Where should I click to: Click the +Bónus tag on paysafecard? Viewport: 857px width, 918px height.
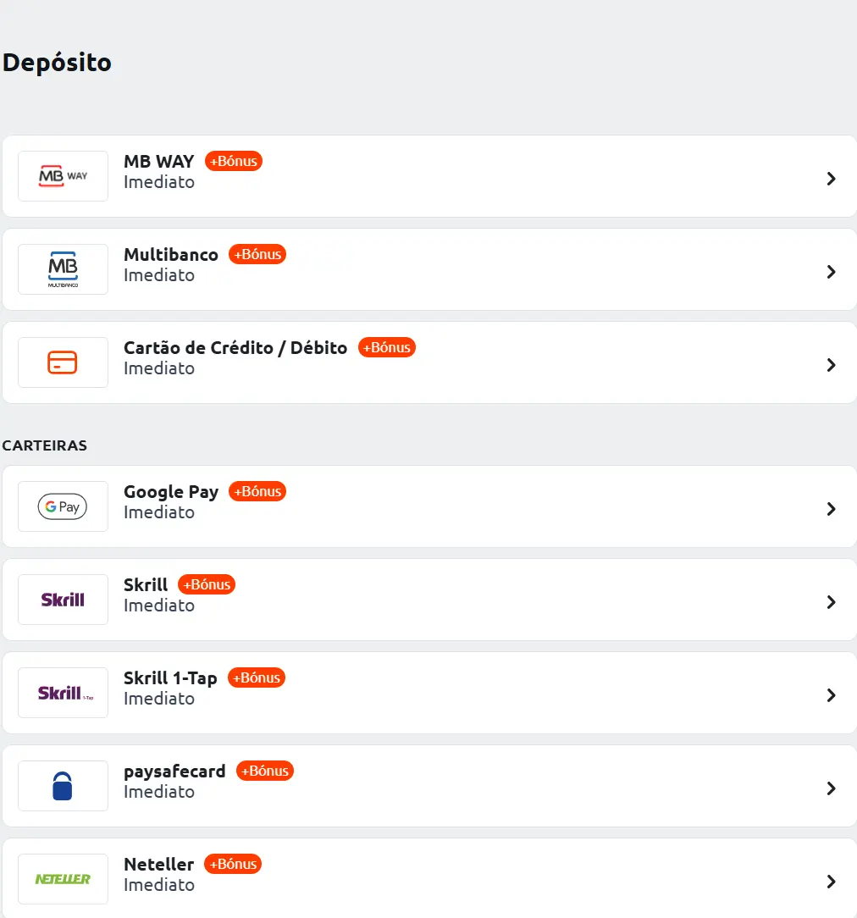pyautogui.click(x=265, y=771)
